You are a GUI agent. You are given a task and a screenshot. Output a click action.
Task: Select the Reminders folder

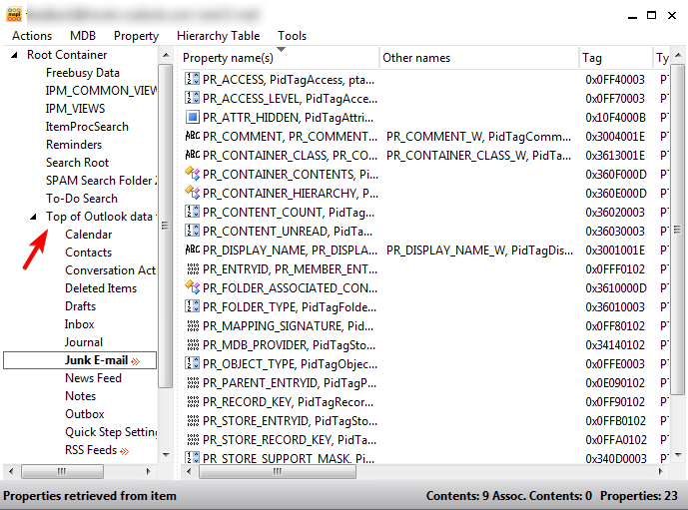[74, 145]
